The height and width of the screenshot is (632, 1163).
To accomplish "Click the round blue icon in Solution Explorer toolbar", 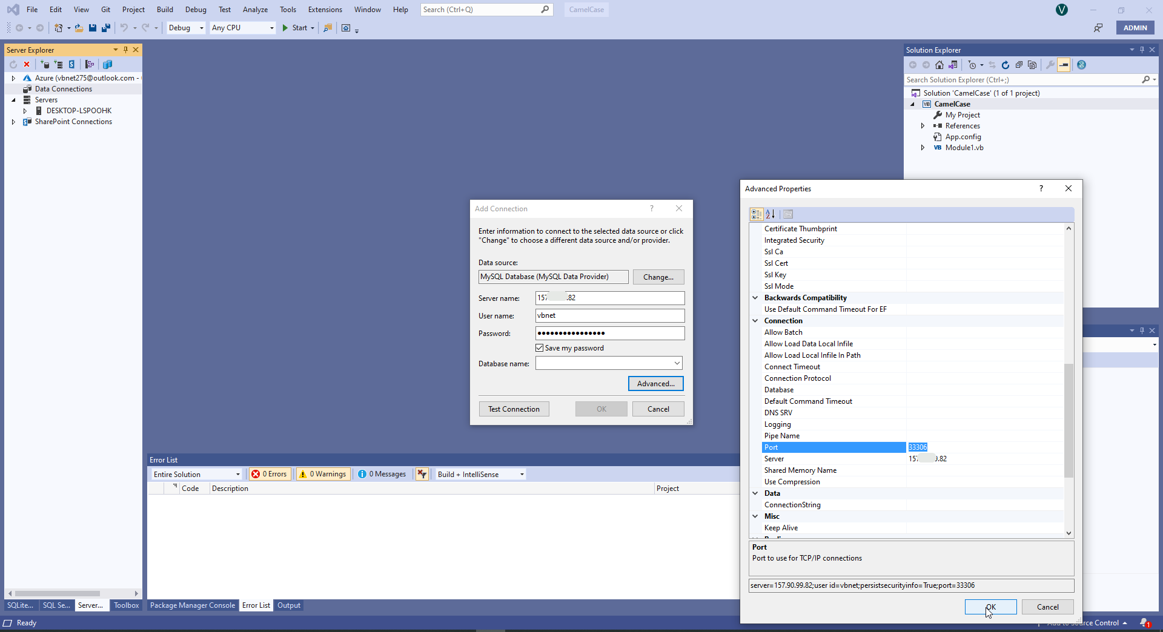I will [x=1081, y=65].
